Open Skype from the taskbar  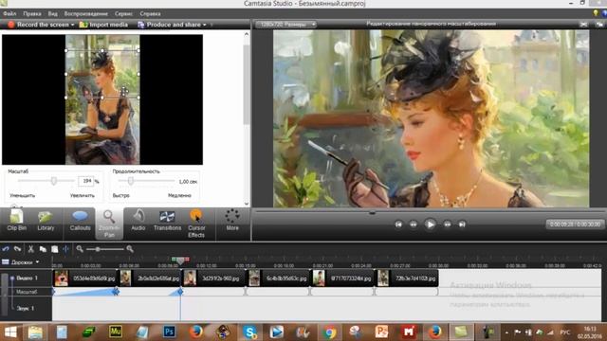pos(250,332)
